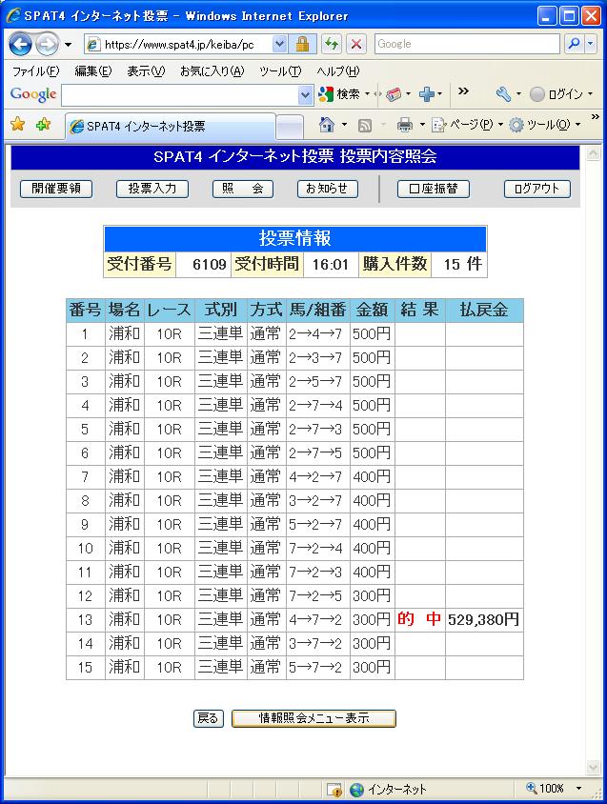Click the red 的中 result text

[419, 619]
